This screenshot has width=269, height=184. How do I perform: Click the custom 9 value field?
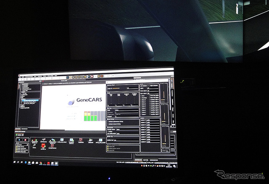(153, 142)
